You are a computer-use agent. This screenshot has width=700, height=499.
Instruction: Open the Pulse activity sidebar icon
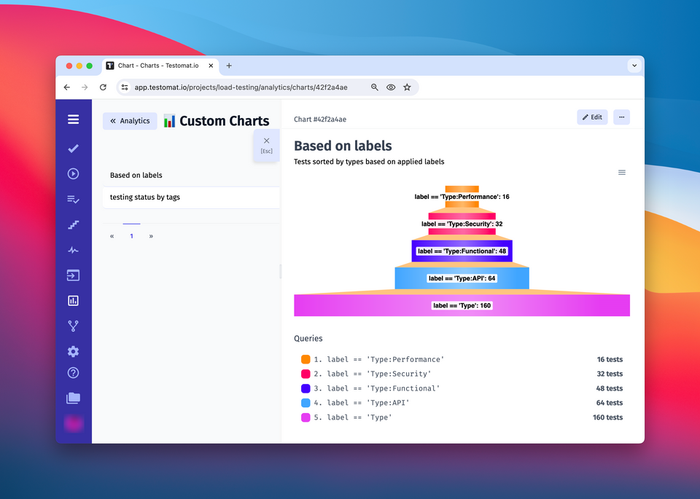click(x=73, y=250)
